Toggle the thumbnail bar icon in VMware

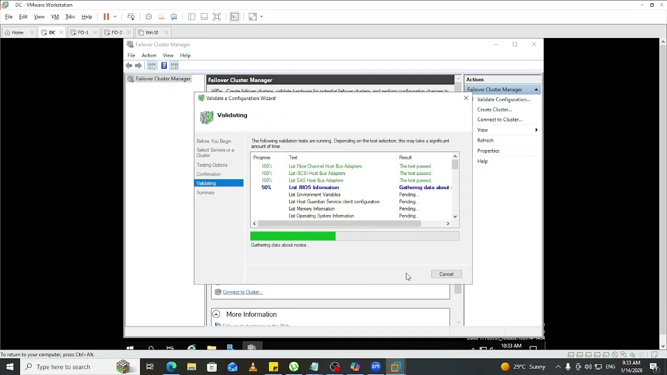pos(204,17)
